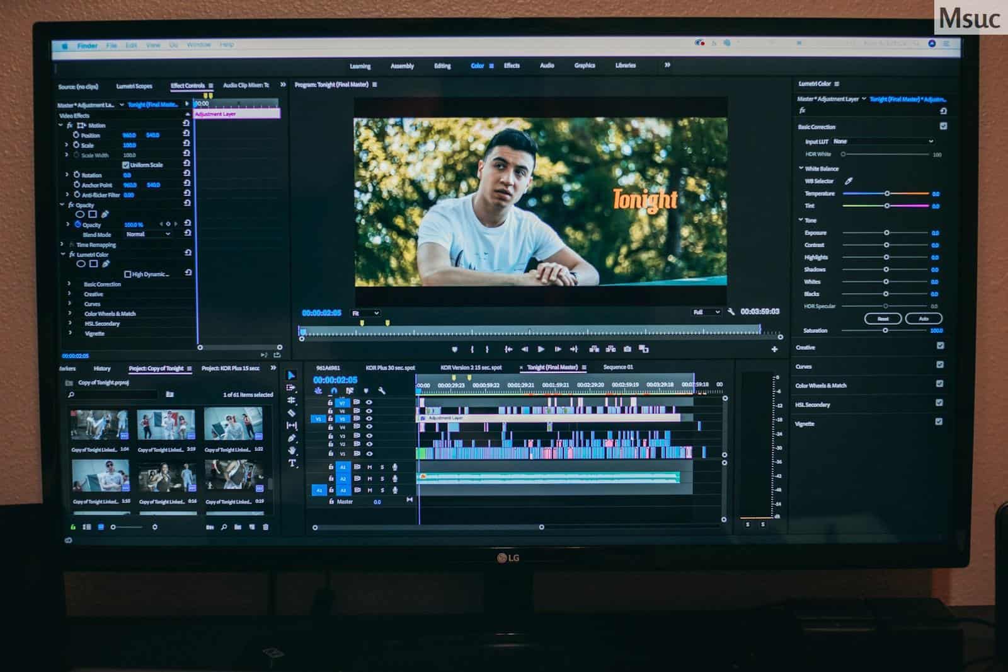This screenshot has height=672, width=1008.
Task: Open the File menu in menu bar
Action: pos(112,45)
